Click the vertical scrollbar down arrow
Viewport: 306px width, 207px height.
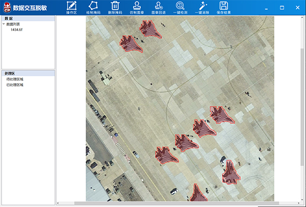[x=303, y=198]
